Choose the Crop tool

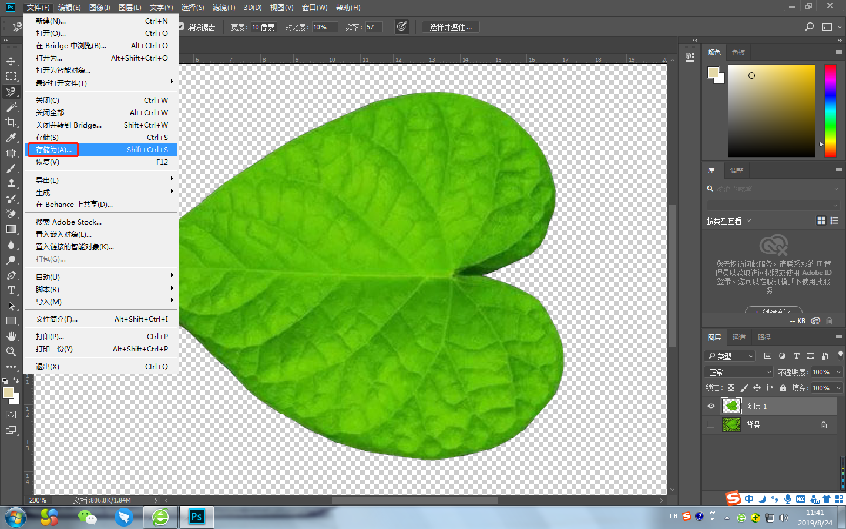click(x=12, y=122)
